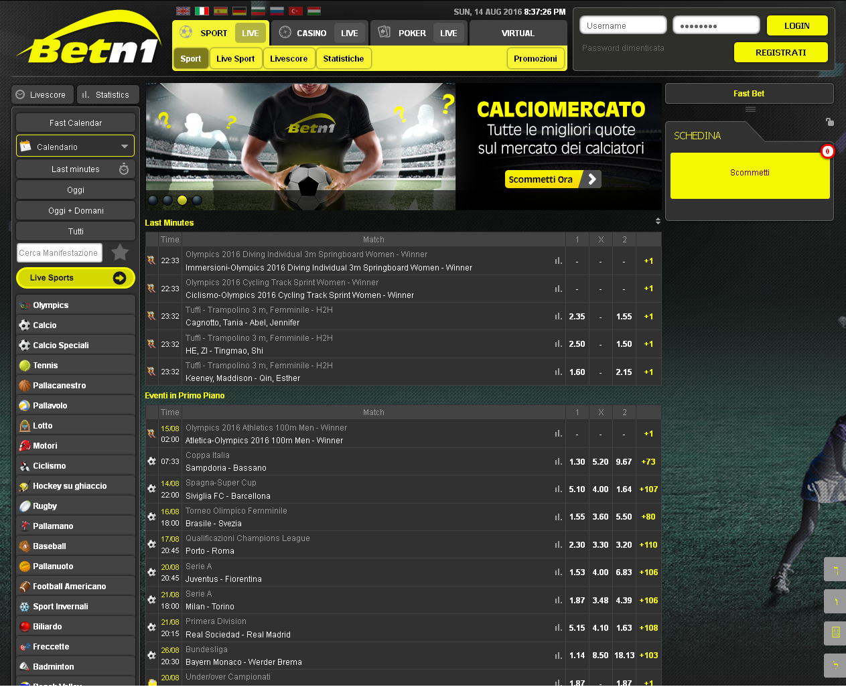This screenshot has height=687, width=846.
Task: Bet odds 2.35 on Cagnotto, Tania
Action: point(577,316)
